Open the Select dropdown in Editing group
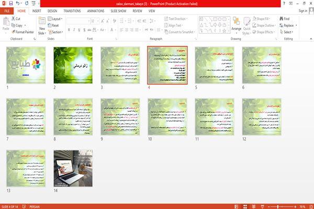 (287, 32)
